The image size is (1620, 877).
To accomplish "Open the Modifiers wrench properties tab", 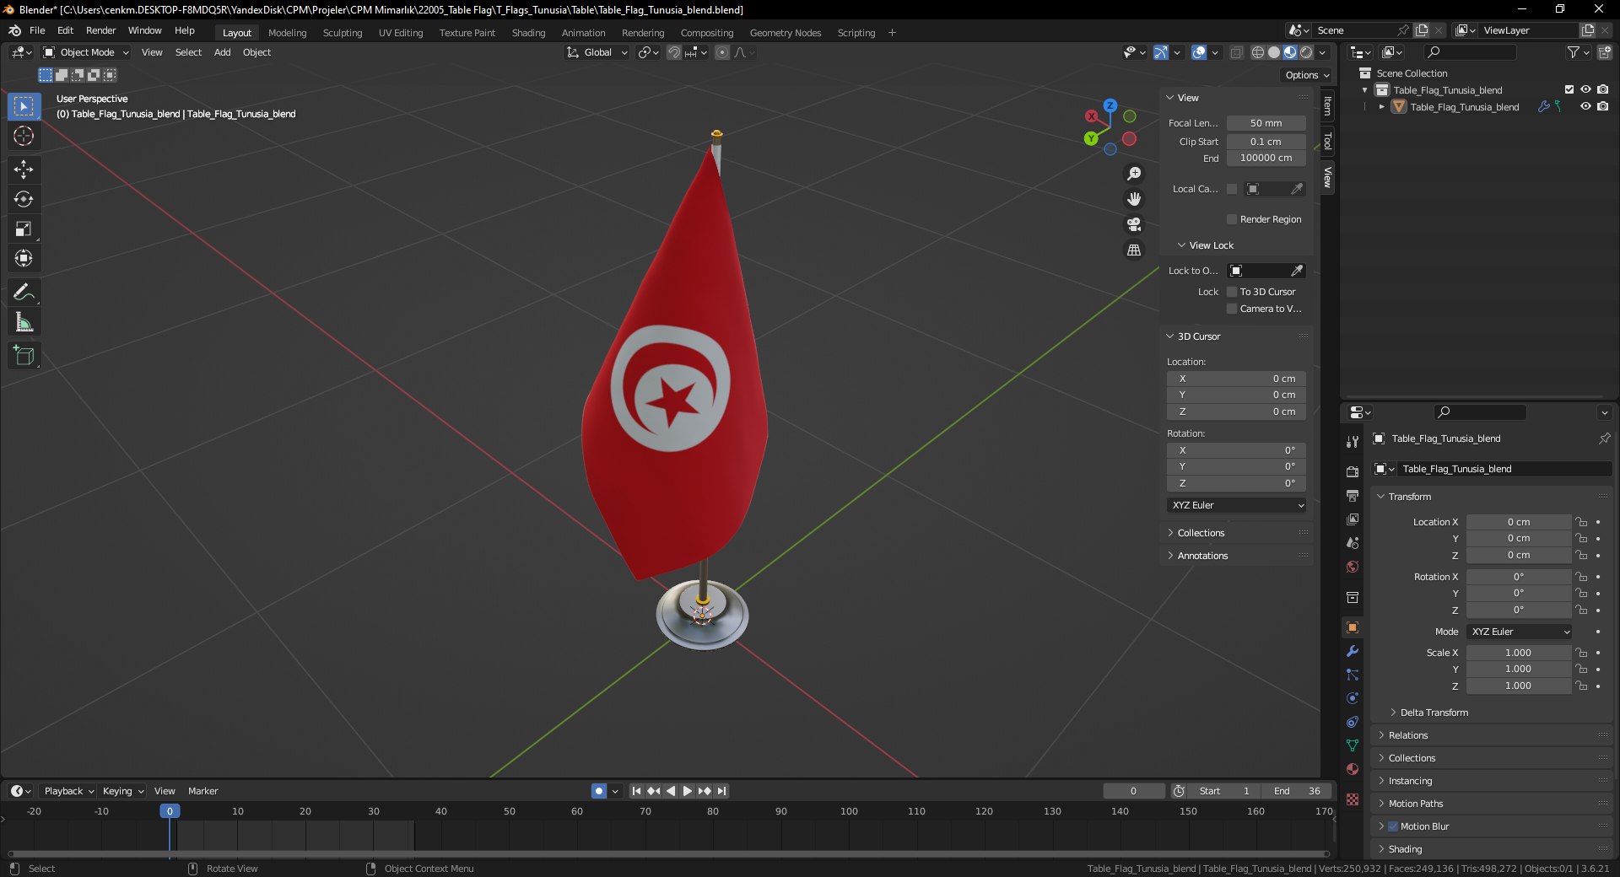I will coord(1353,651).
